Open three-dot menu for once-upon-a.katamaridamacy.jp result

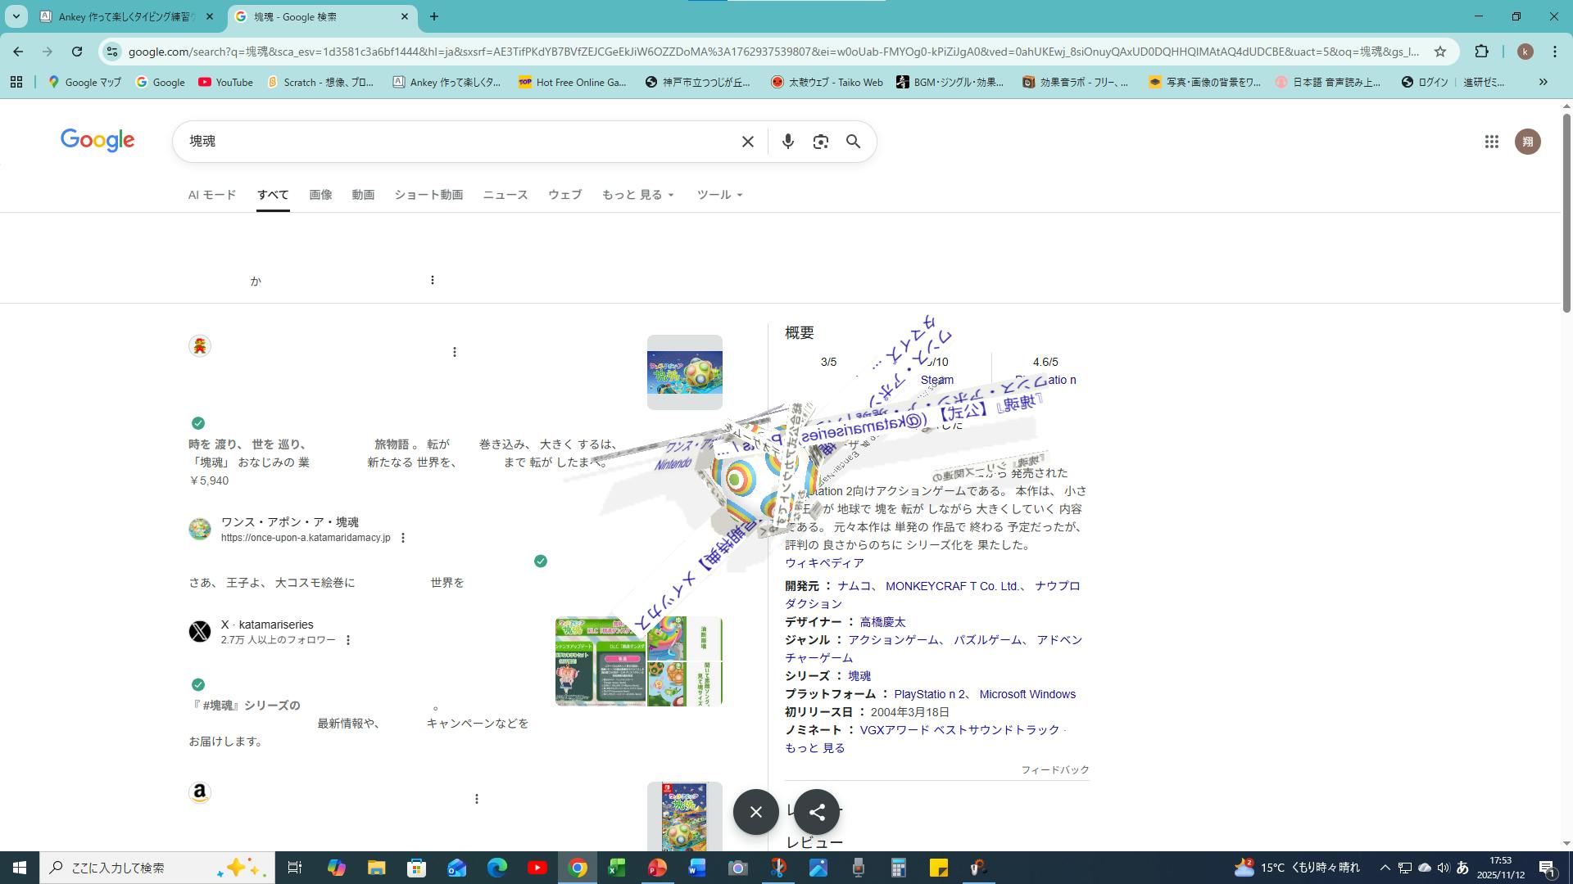(402, 538)
